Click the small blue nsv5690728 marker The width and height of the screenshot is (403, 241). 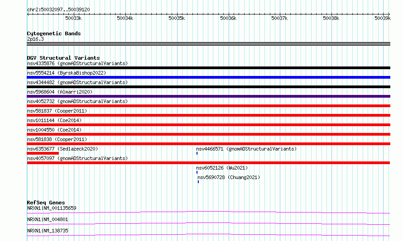198,182
